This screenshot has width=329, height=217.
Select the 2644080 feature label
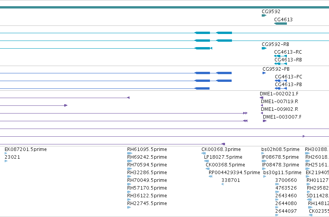[x=286, y=203]
